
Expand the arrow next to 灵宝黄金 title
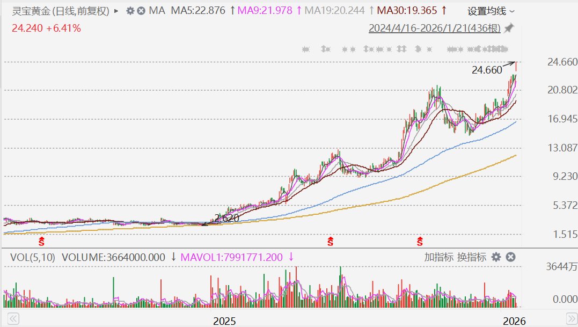pyautogui.click(x=116, y=11)
